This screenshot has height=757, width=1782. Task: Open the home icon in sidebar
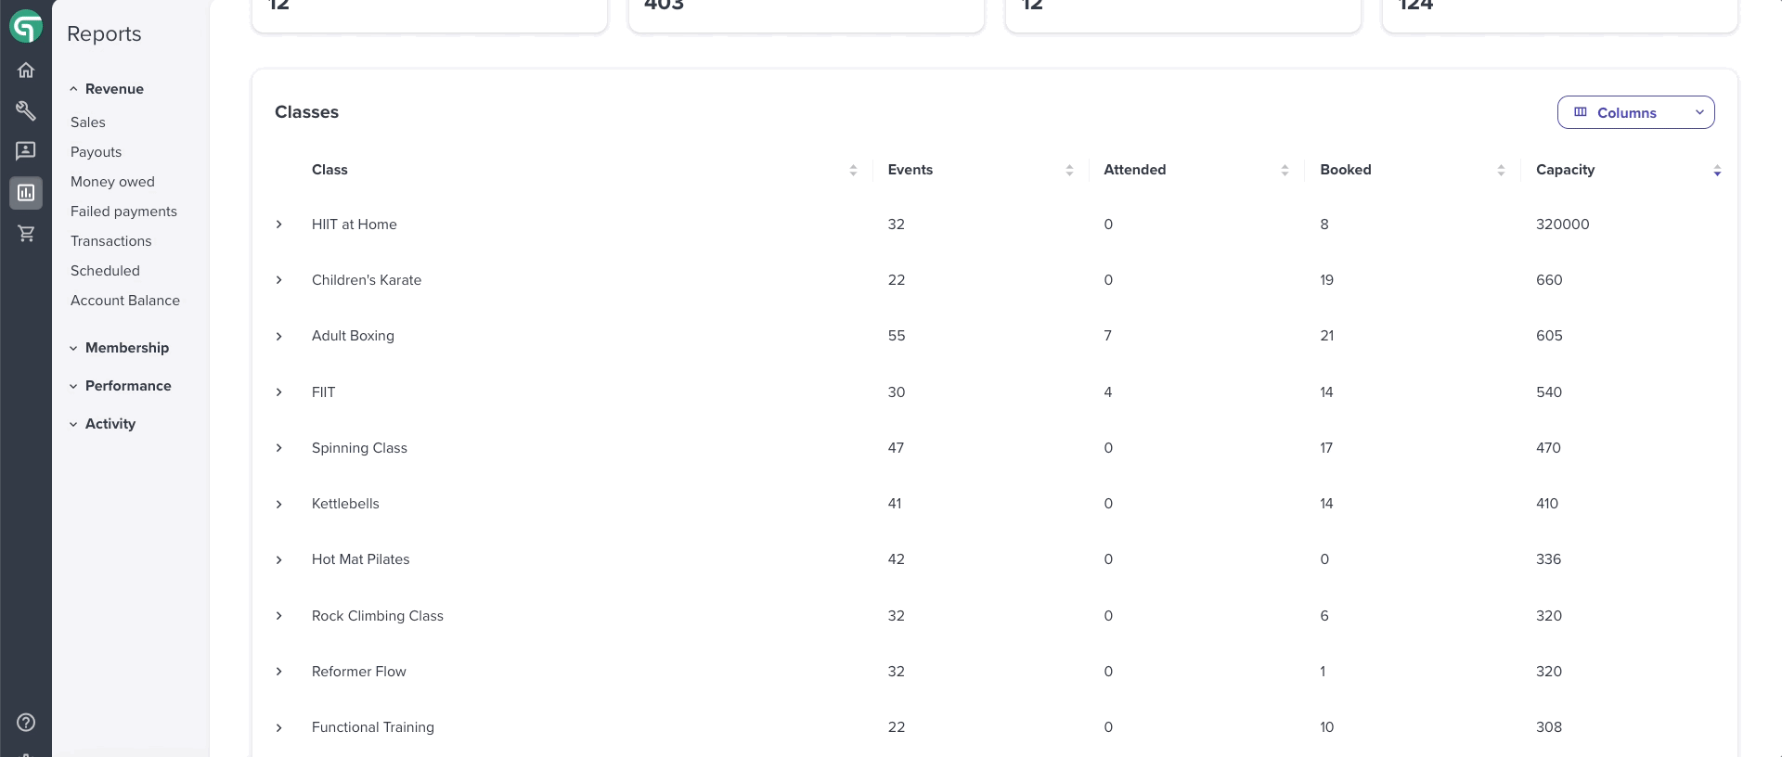[x=26, y=71]
